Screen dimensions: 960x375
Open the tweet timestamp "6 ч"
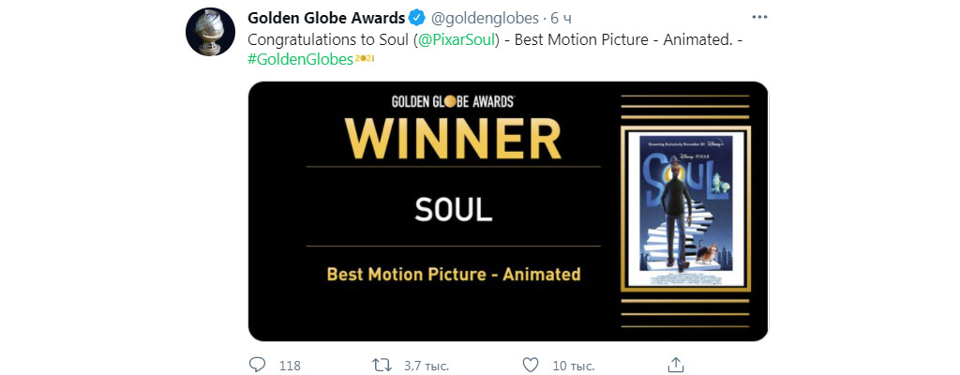point(560,18)
